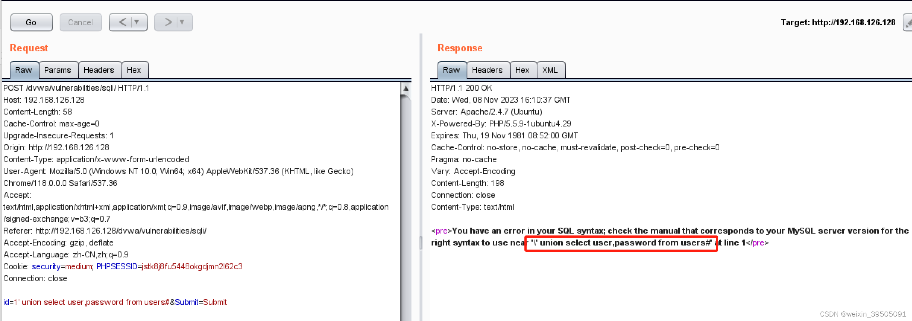Go back to previous request in history
This screenshot has height=321, width=912.
pyautogui.click(x=122, y=22)
